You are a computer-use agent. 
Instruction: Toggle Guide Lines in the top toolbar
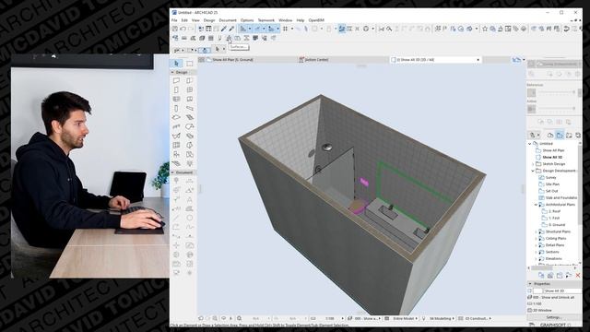pos(243,29)
